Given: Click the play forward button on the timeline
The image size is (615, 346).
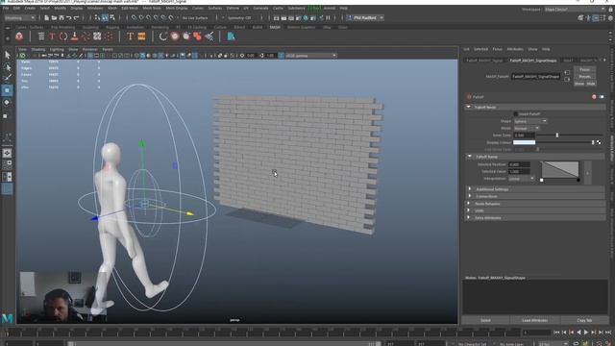Looking at the screenshot, I should 586,333.
